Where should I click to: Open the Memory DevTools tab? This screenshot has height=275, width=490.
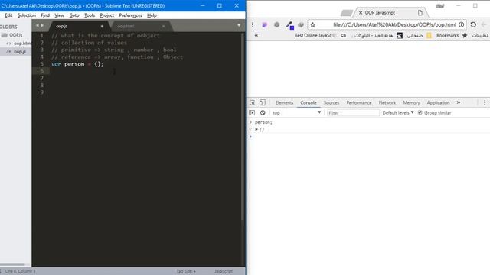[x=411, y=102]
